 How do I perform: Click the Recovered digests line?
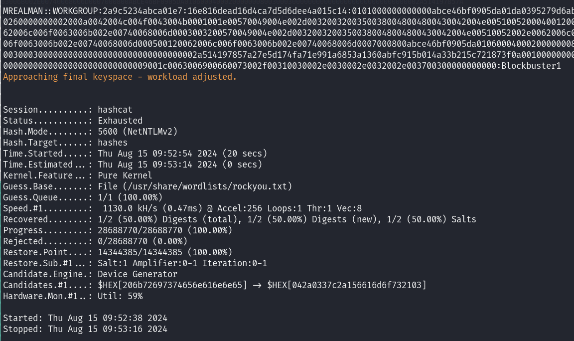click(x=287, y=219)
